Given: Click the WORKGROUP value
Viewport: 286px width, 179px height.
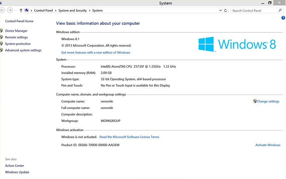Looking at the screenshot, I should coord(110,121).
